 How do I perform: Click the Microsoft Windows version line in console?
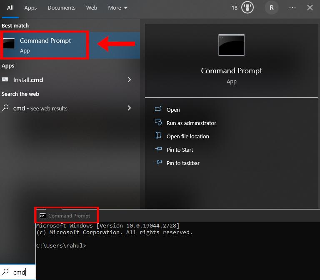108,226
